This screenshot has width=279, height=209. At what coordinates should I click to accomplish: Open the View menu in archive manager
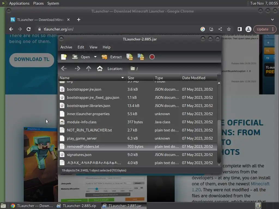coord(93,47)
